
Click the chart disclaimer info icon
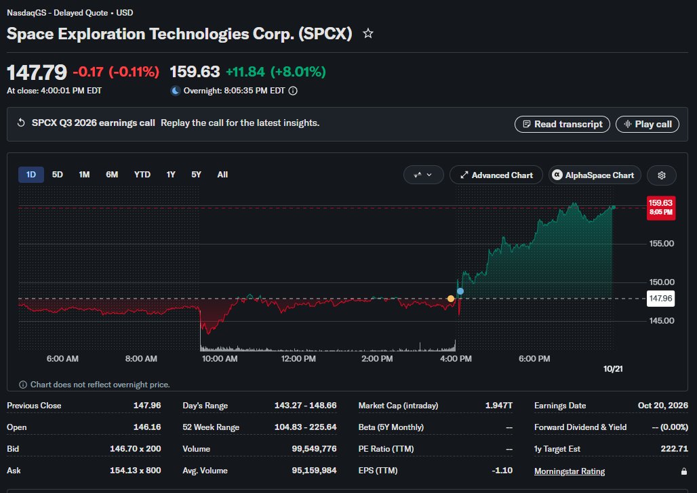coord(22,385)
